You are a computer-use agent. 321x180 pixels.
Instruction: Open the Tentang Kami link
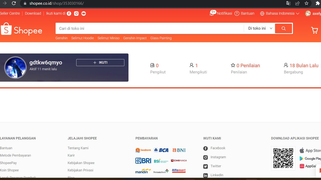coord(78,148)
